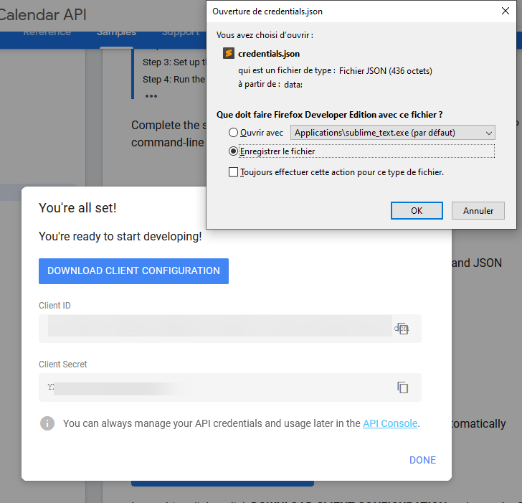Click Download Client Configuration button
This screenshot has height=503, width=522.
coord(133,271)
